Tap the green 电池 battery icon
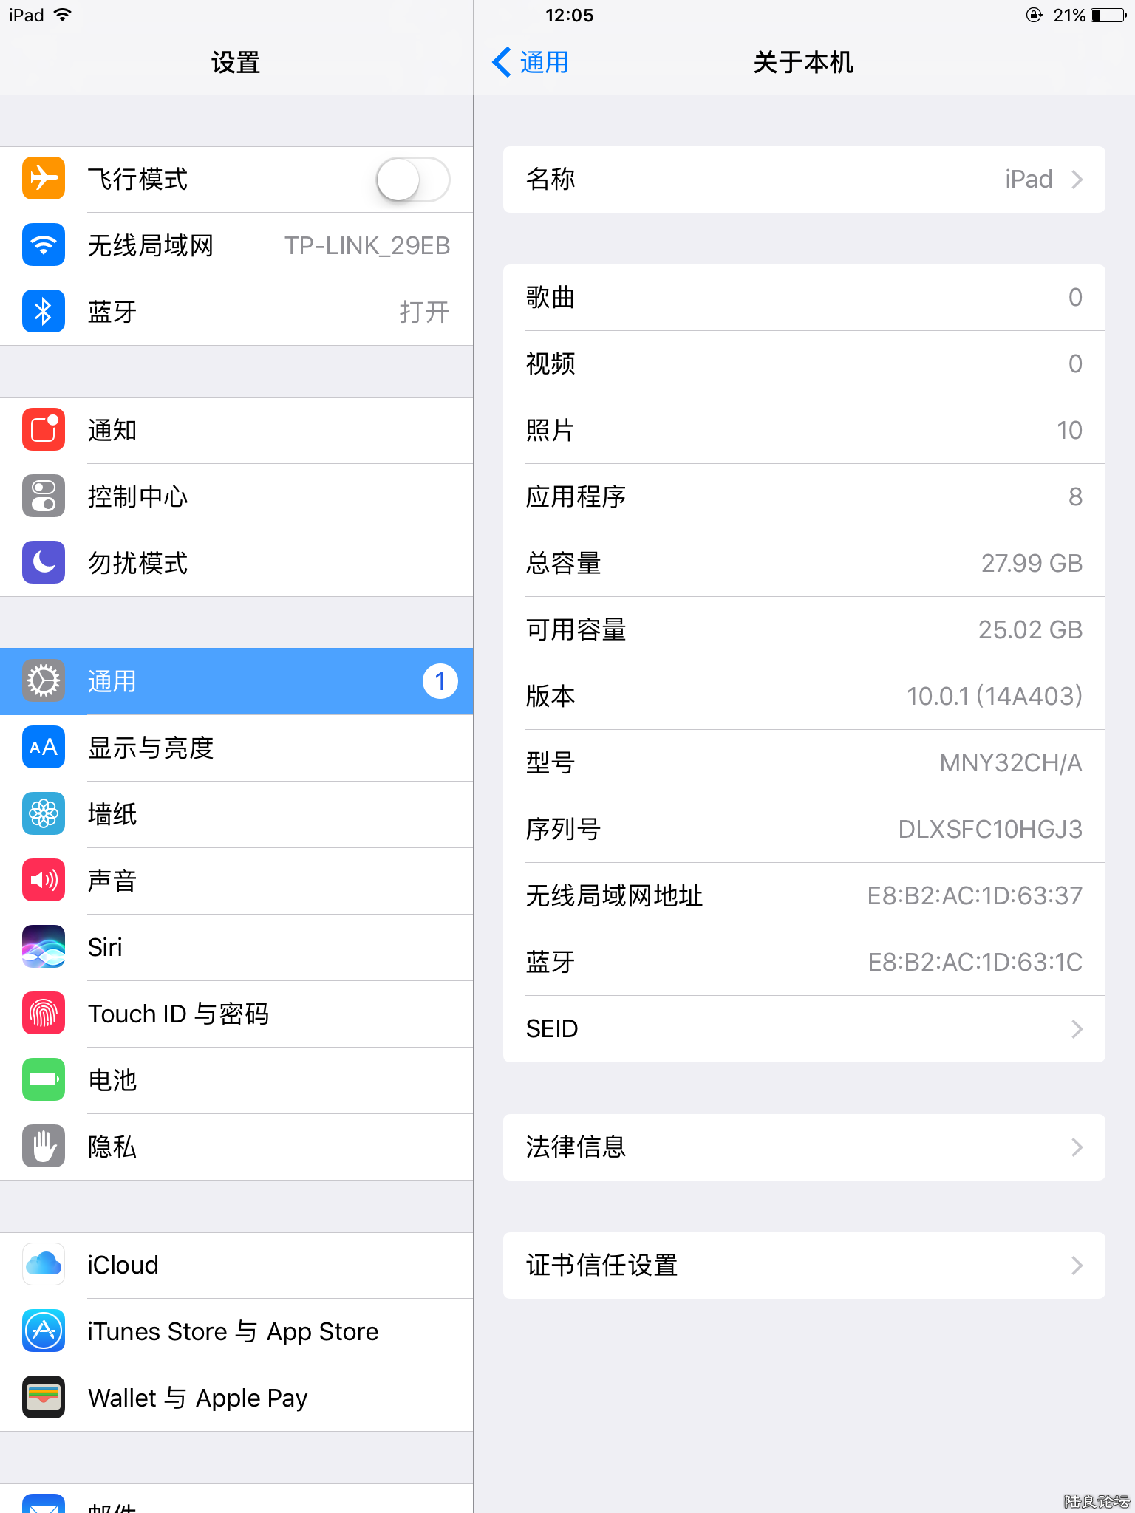 (44, 1080)
